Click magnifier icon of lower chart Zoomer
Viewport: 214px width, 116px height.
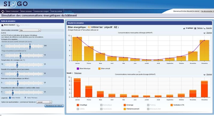[x=204, y=74]
